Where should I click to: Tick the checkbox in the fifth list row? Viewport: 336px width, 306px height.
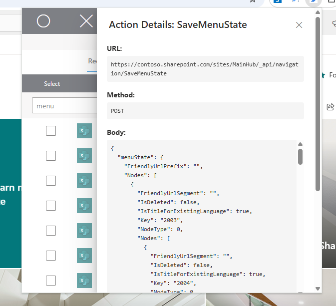[51, 231]
